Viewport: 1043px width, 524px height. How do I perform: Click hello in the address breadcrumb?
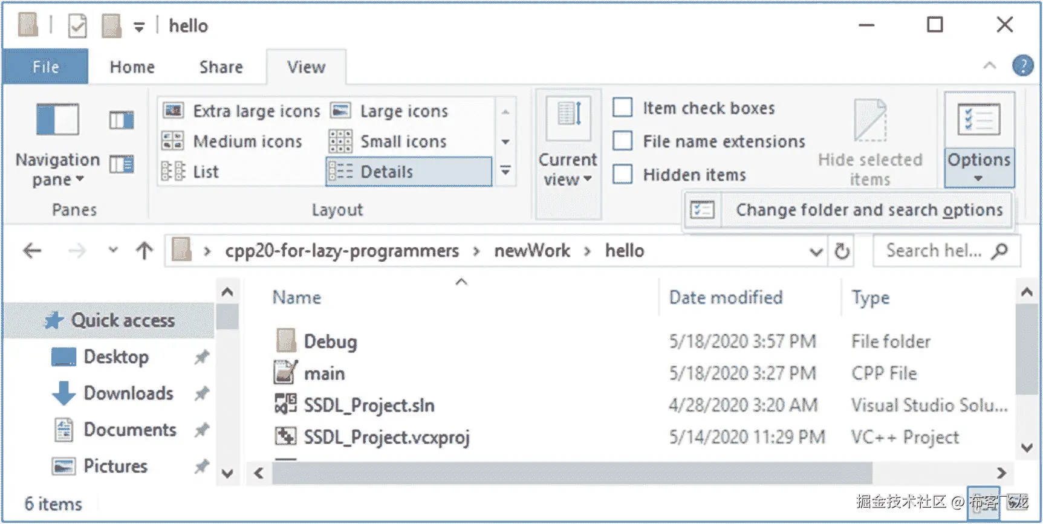click(x=625, y=251)
